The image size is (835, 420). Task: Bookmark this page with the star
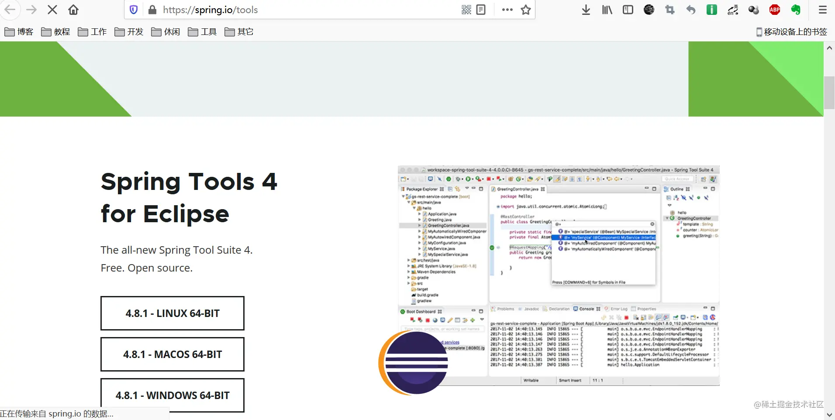coord(526,10)
